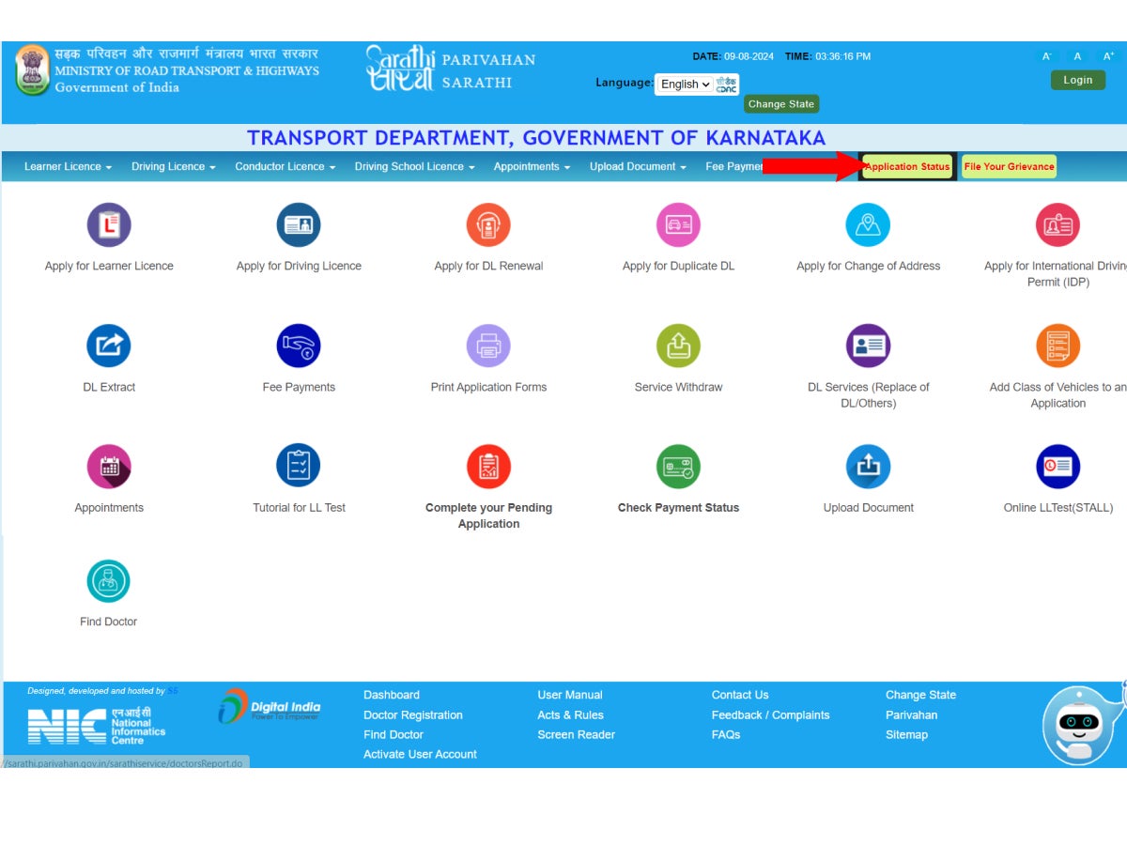The image size is (1127, 845).
Task: Click the Apply for Change of Address icon
Action: coord(868,224)
